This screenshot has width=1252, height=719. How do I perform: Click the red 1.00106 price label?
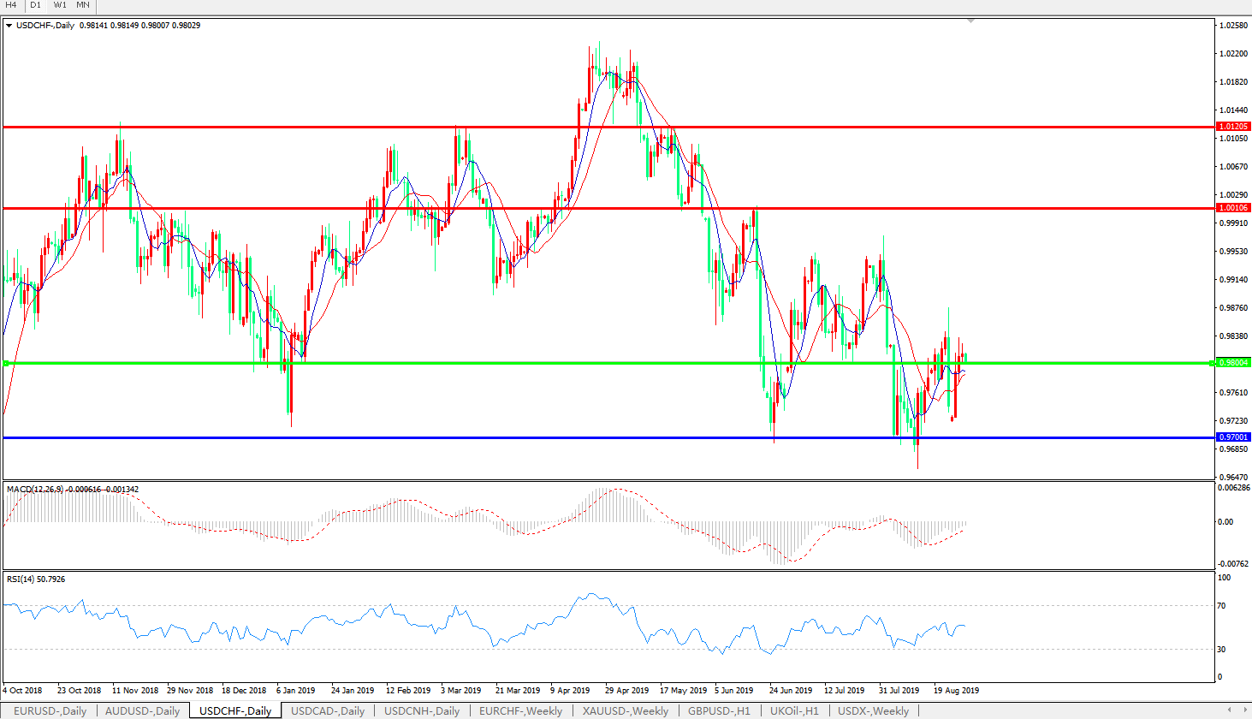(1233, 208)
